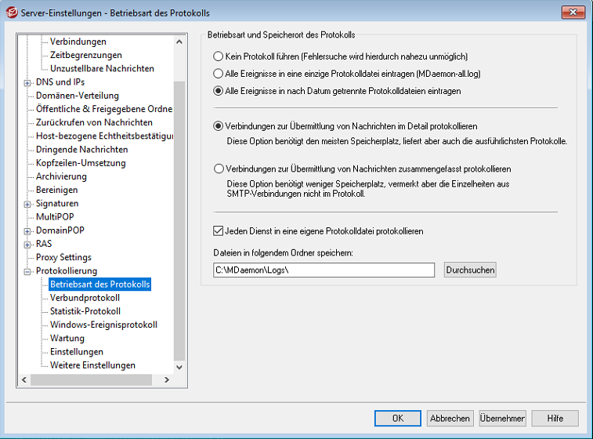Open Windows-Ereignisprotokoll in the tree
Screen dimensions: 593x439
[103, 325]
